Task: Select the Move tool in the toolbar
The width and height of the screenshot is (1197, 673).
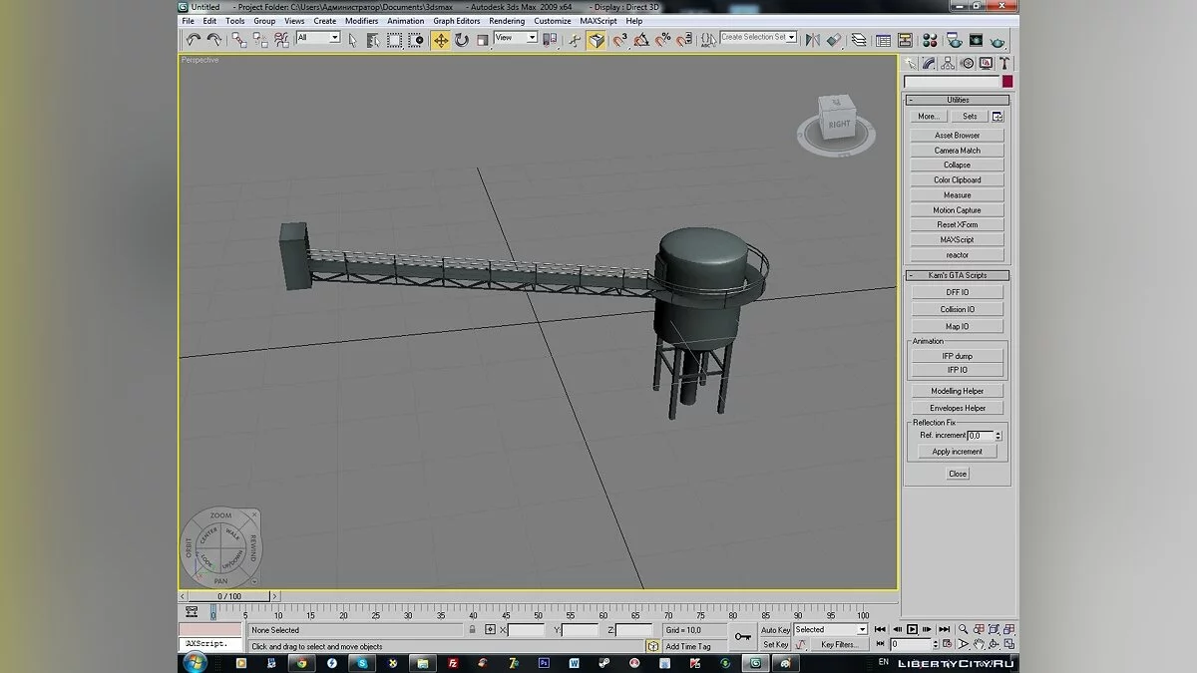Action: pyautogui.click(x=440, y=40)
